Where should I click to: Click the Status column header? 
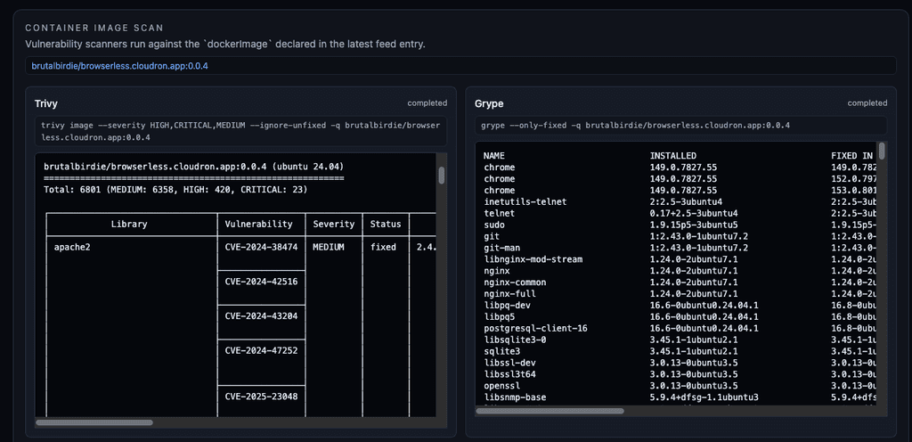[x=386, y=224]
